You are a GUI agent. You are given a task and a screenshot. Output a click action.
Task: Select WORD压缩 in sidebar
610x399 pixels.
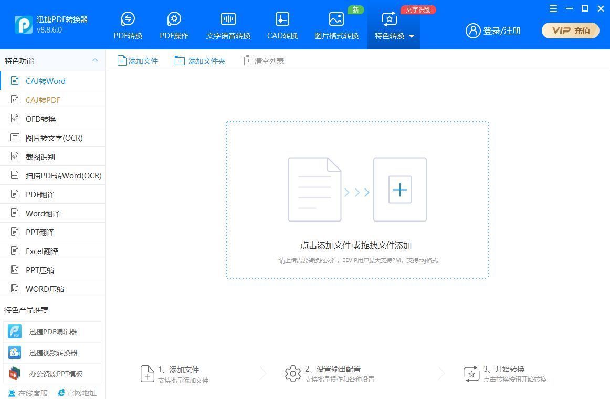52,289
